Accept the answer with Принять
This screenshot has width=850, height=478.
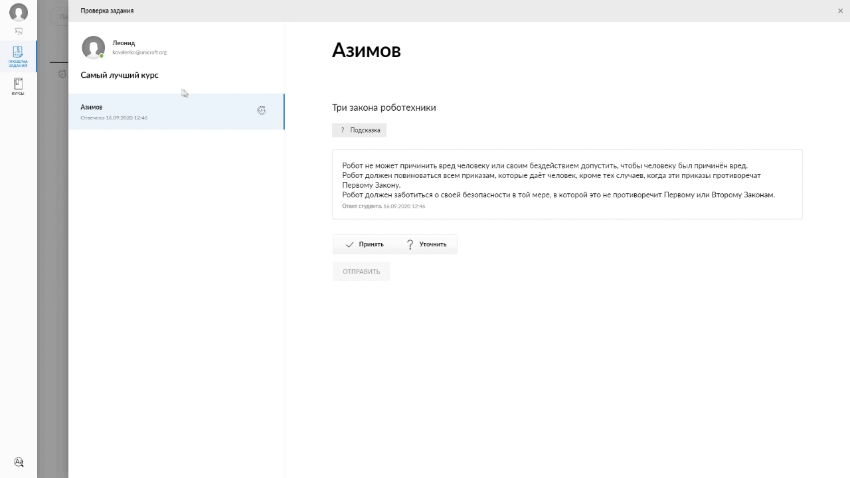point(365,244)
